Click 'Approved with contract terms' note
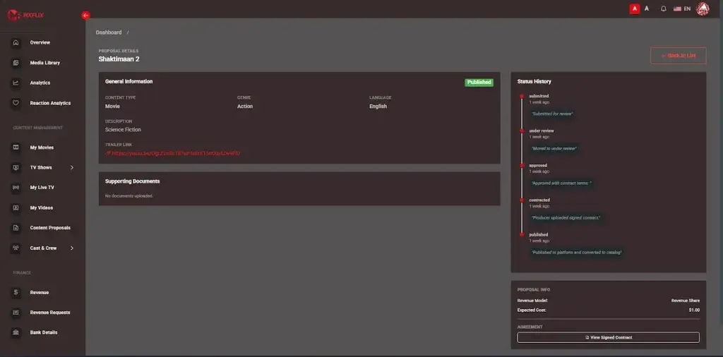Image resolution: width=723 pixels, height=357 pixels. [561, 183]
